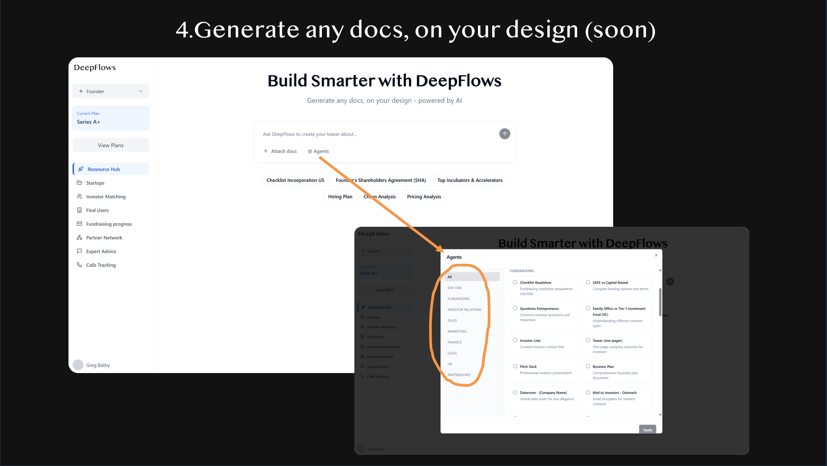Click the Expert Advice chat icon
827x466 pixels.
coord(80,251)
